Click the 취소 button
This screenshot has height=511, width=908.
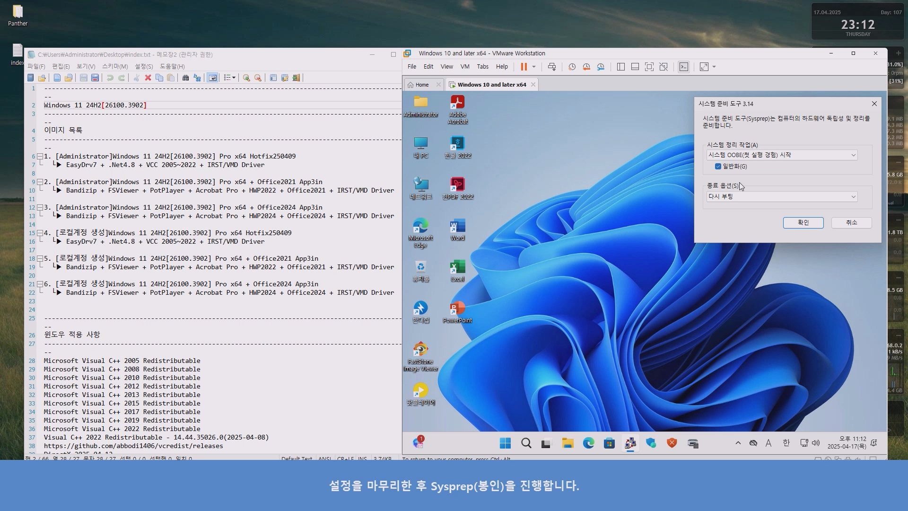pos(851,222)
